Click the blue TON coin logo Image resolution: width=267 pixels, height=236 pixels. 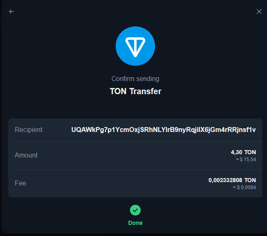click(x=135, y=46)
